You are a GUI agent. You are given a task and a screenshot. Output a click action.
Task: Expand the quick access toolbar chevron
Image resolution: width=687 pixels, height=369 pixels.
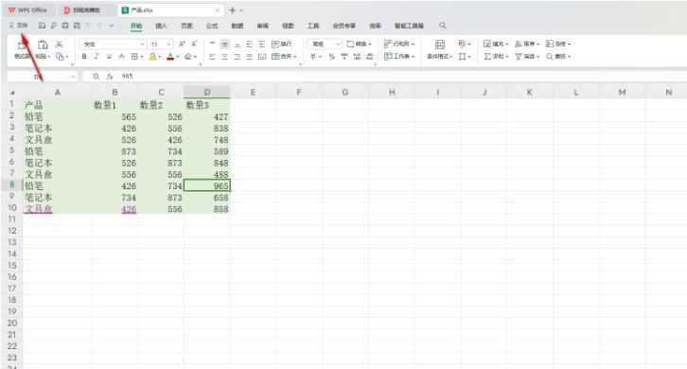tap(112, 26)
